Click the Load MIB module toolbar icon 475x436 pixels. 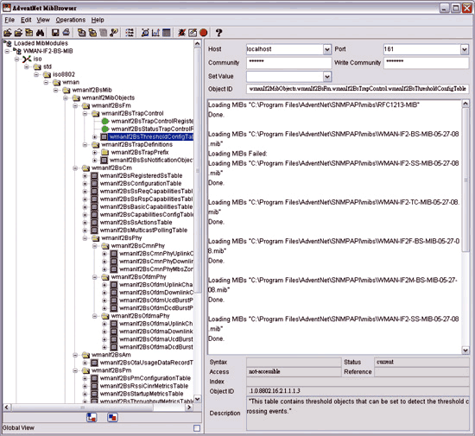pyautogui.click(x=8, y=33)
